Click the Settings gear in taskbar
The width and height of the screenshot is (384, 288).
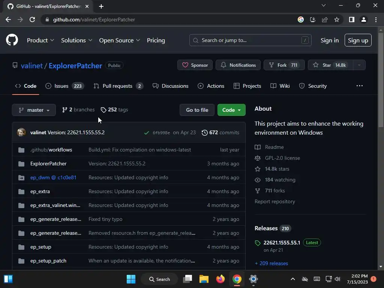pyautogui.click(x=253, y=279)
